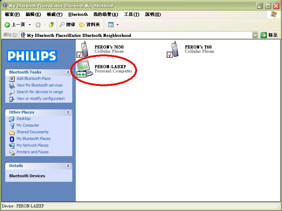Screen dimensions: 282x211
Task: Click the Desktop icon in Other Places
Action: [12, 119]
